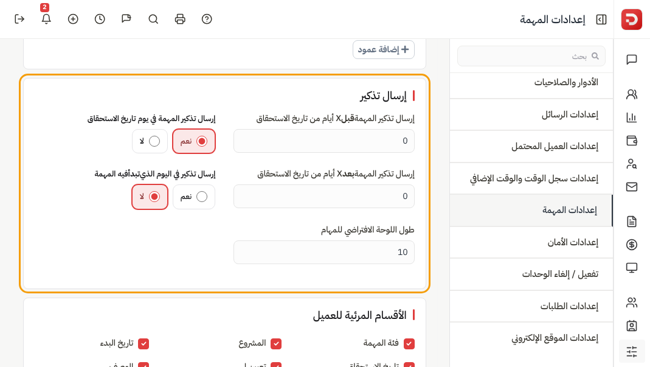Select لا for reminder on task start day

pos(150,197)
